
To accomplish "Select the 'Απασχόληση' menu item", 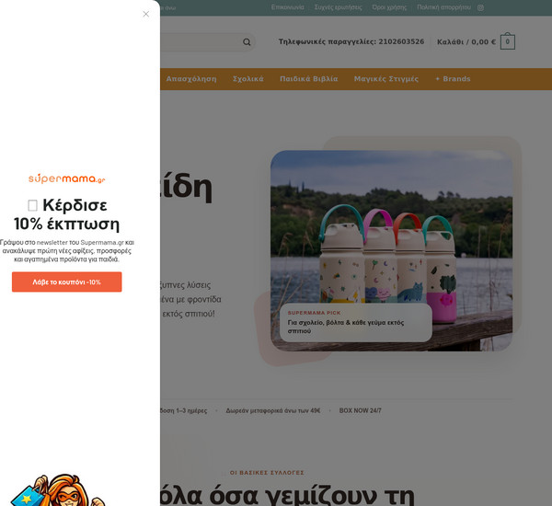I will 191,79.
